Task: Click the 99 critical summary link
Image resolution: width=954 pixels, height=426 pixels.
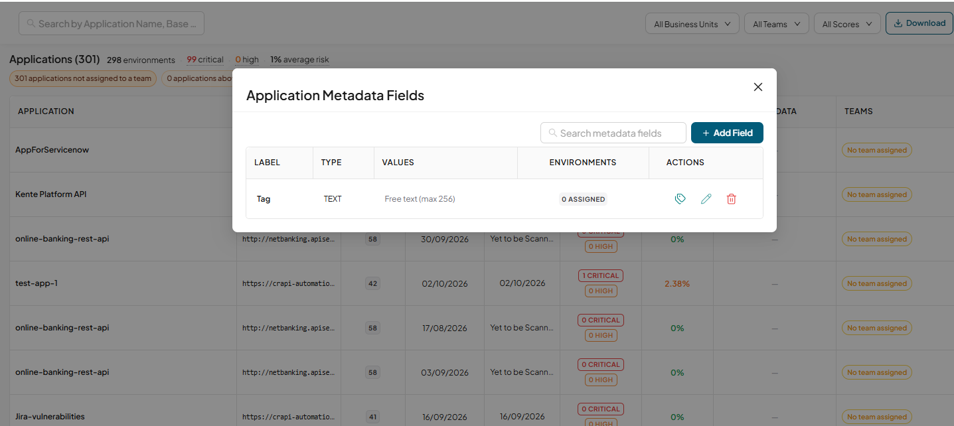Action: [205, 60]
